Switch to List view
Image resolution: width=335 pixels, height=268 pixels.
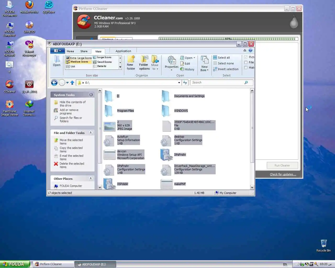coord(71,66)
